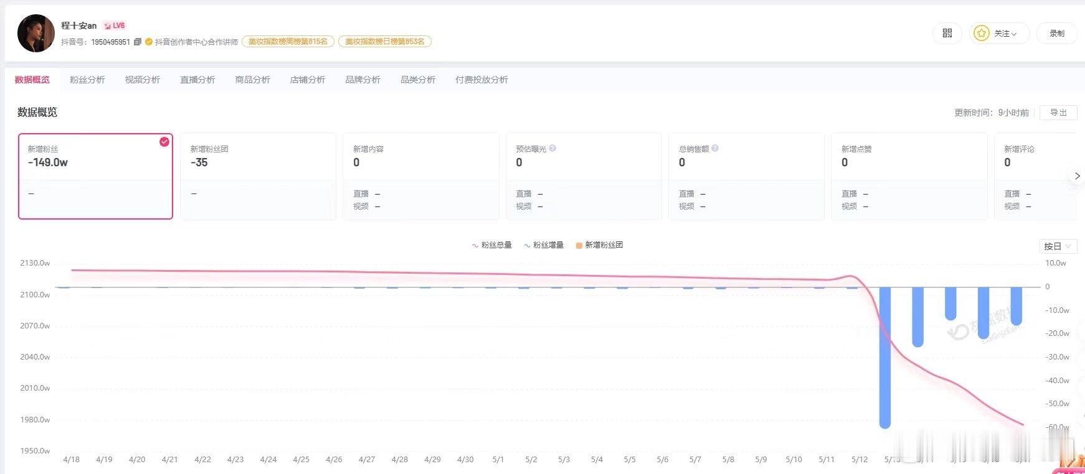Toggle the 粉丝总量 legend series
Image resolution: width=1085 pixels, height=474 pixels.
(492, 245)
